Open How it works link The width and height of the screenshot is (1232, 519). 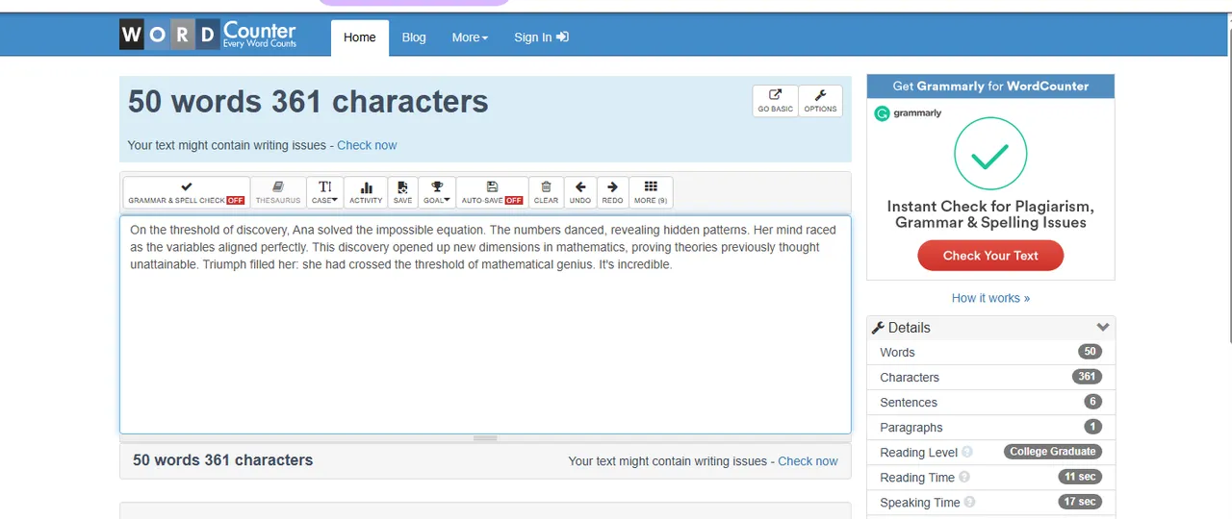(x=990, y=298)
